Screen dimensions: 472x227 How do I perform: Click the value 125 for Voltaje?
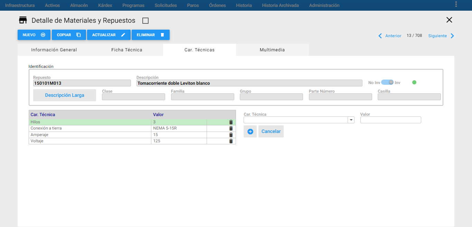(x=157, y=141)
